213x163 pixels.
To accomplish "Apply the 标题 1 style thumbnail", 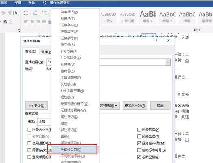I will 147,17.
